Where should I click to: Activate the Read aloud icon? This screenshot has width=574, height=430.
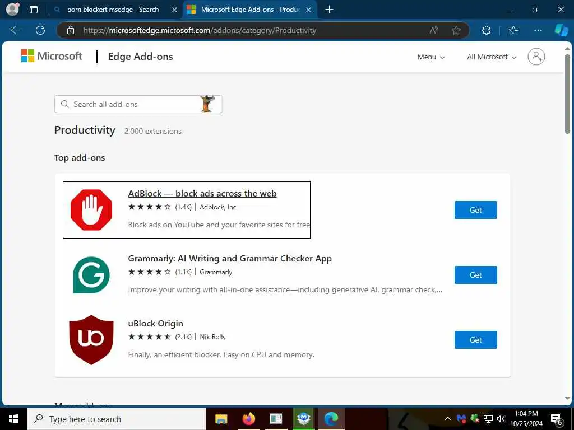(x=434, y=30)
